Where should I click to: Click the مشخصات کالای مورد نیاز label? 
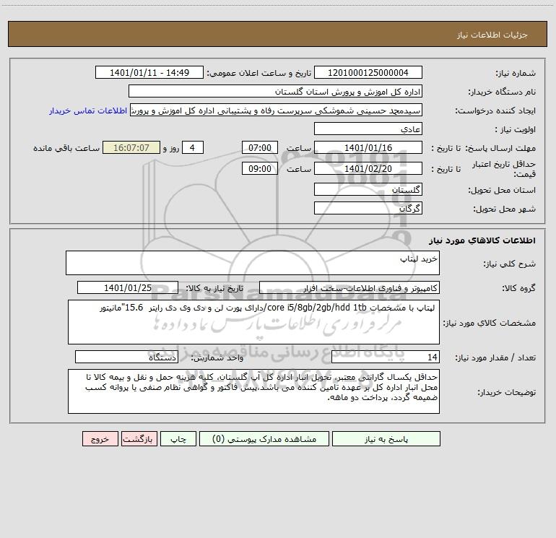tap(490, 323)
